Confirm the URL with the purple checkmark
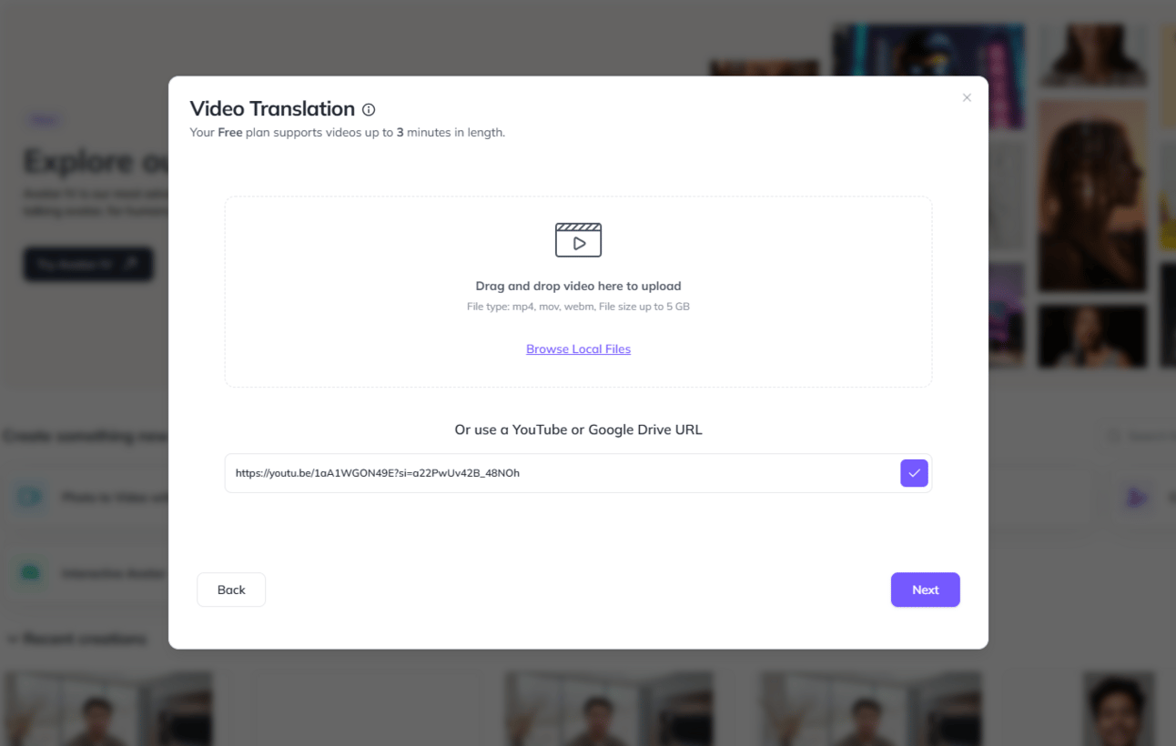 (914, 473)
